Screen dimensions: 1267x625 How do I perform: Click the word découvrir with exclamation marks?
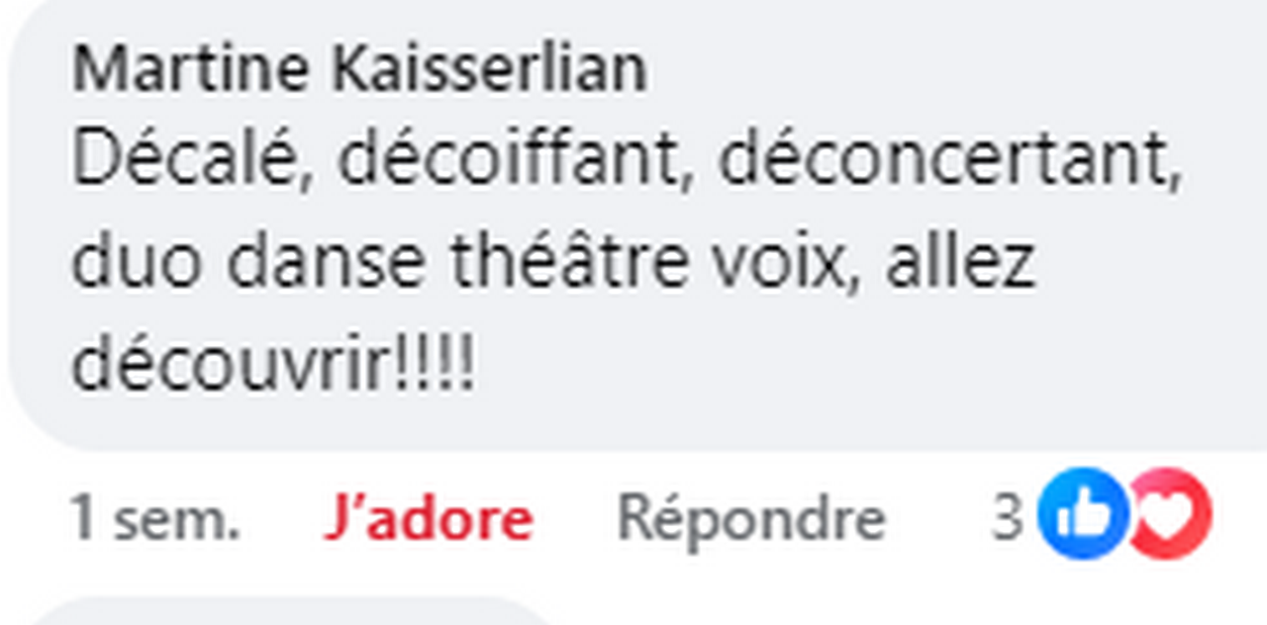[x=274, y=366]
